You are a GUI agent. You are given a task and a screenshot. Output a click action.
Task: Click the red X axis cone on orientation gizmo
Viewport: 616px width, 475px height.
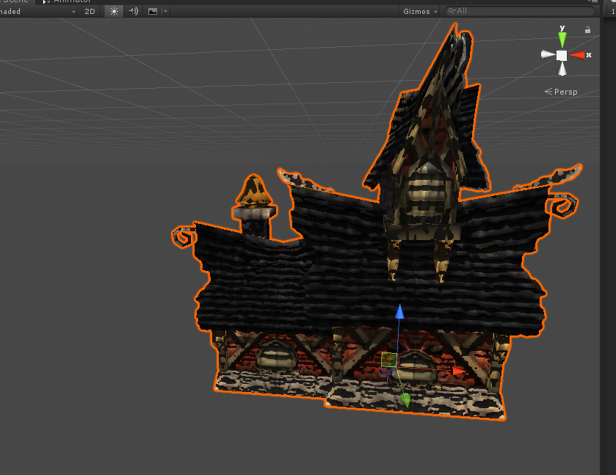pos(576,55)
